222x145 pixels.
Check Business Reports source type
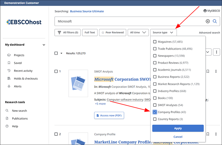tap(155, 77)
